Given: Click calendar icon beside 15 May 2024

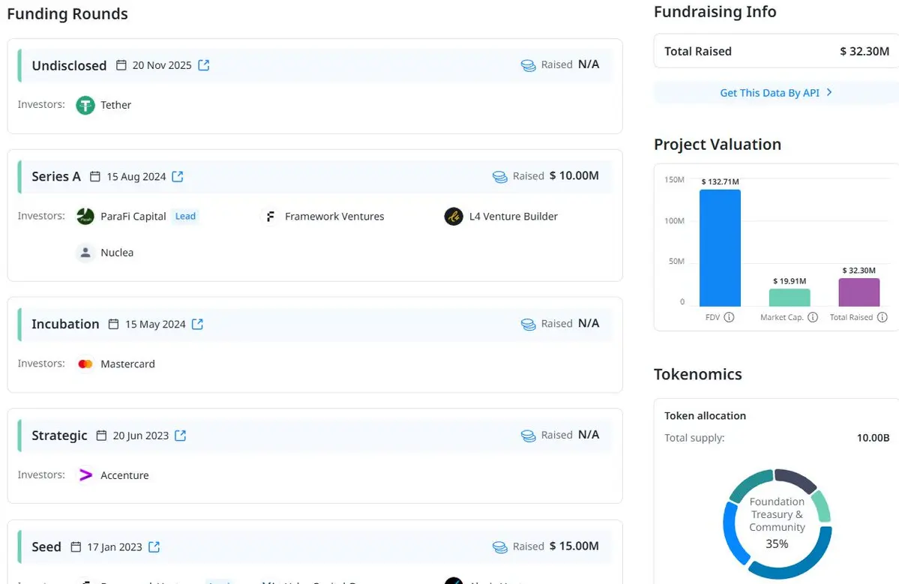Looking at the screenshot, I should 113,325.
